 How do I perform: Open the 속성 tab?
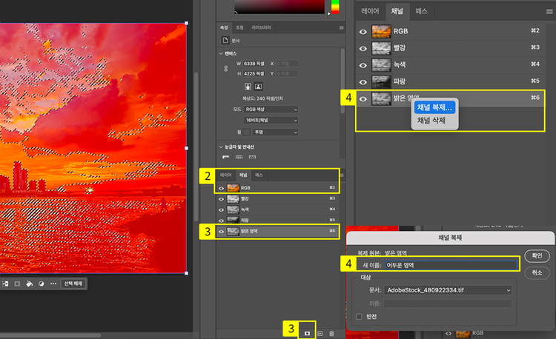click(x=224, y=27)
